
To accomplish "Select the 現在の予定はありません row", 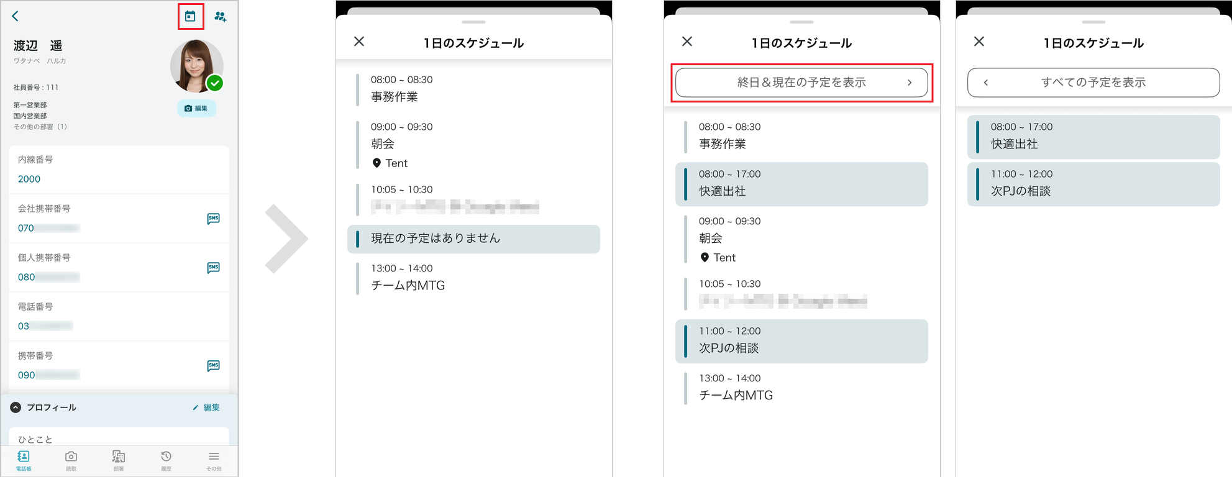I will point(473,238).
